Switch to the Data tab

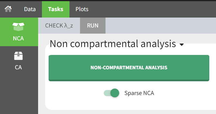(x=30, y=9)
